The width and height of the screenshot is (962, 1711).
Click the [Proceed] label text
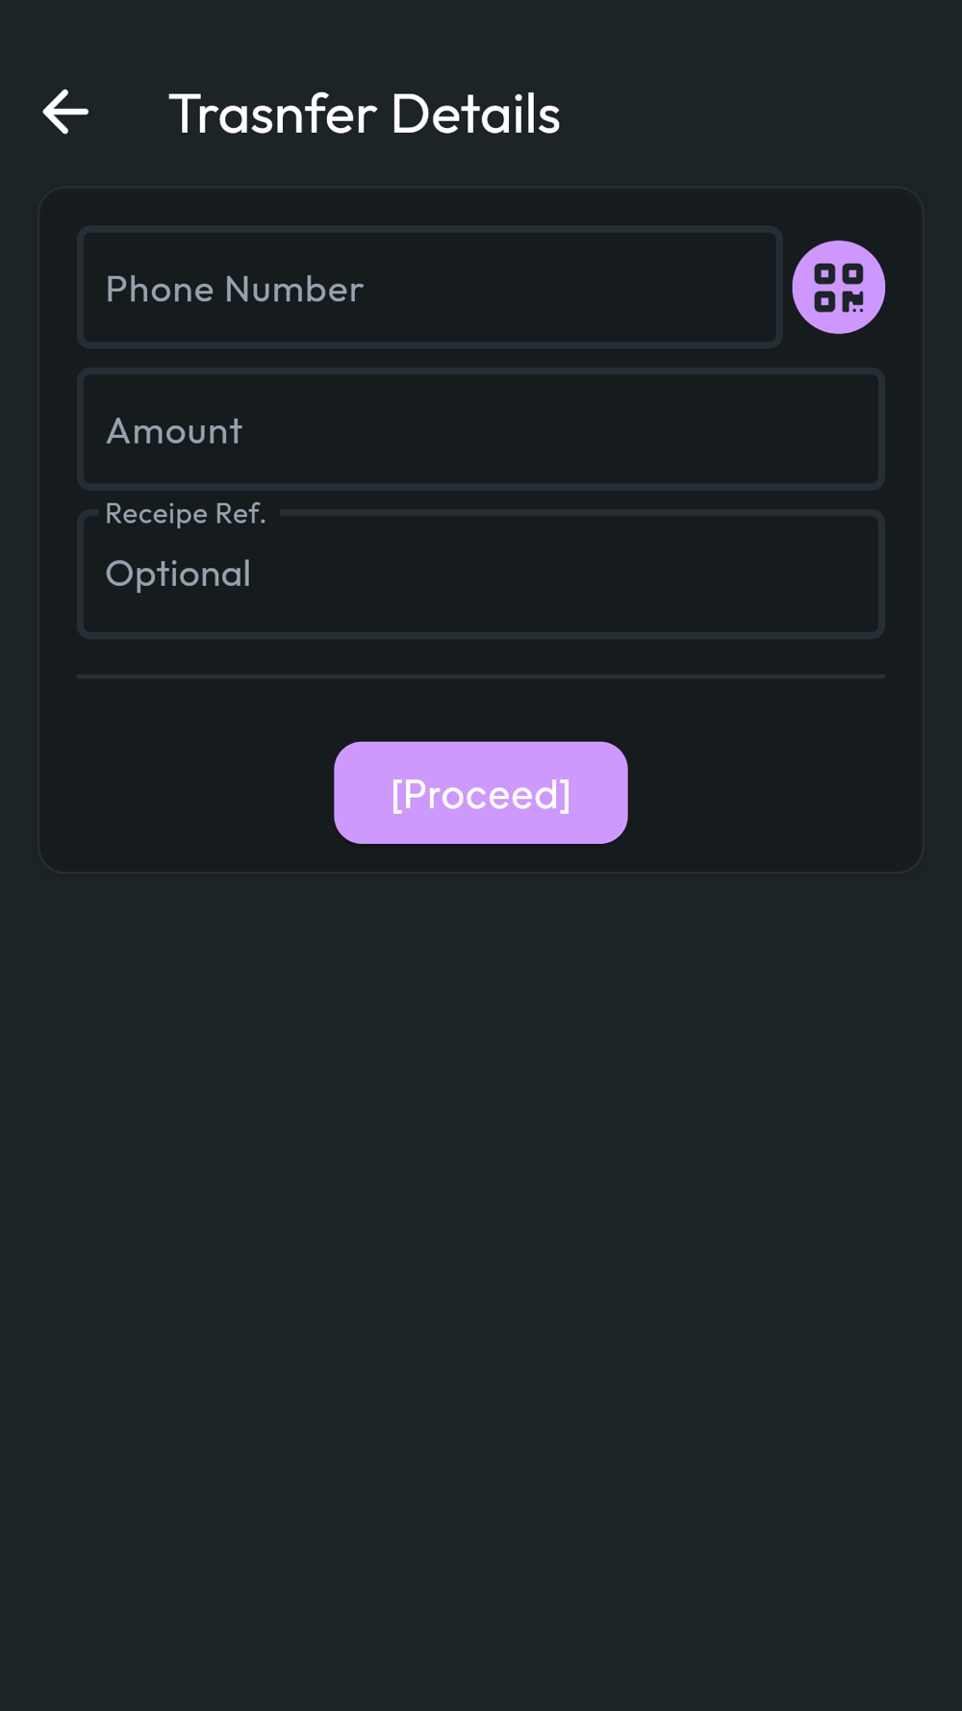[x=481, y=795]
